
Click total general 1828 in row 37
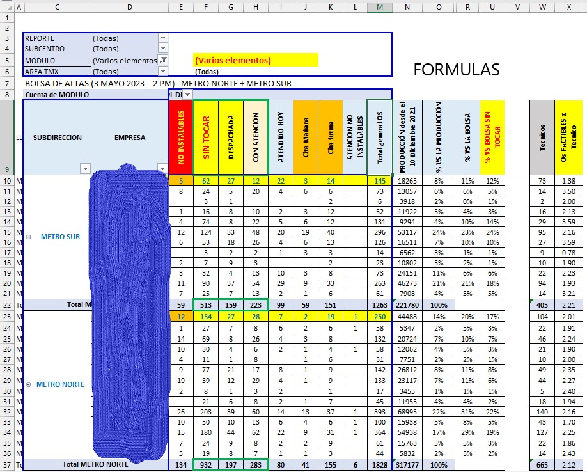(380, 465)
